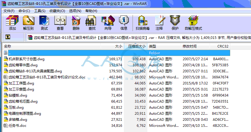Viewport: 251px width, 132px height.
Task: Click packed size value 98,002
Action: (140, 77)
